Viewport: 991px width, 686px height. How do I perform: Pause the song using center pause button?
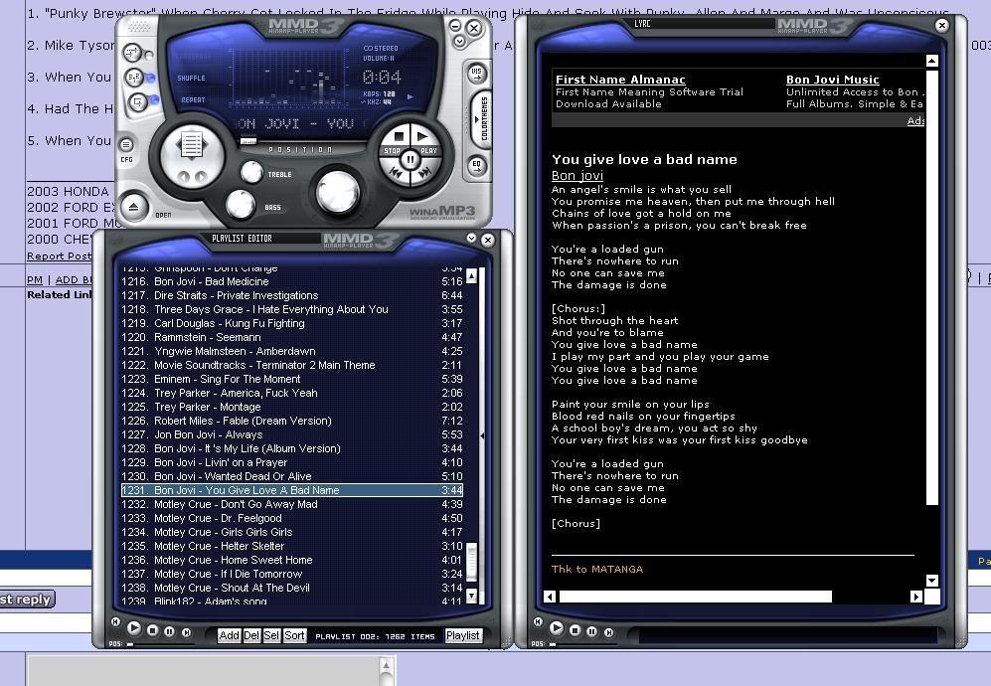(411, 159)
